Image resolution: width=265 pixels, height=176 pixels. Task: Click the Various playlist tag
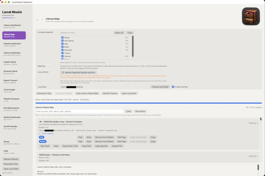43,142
